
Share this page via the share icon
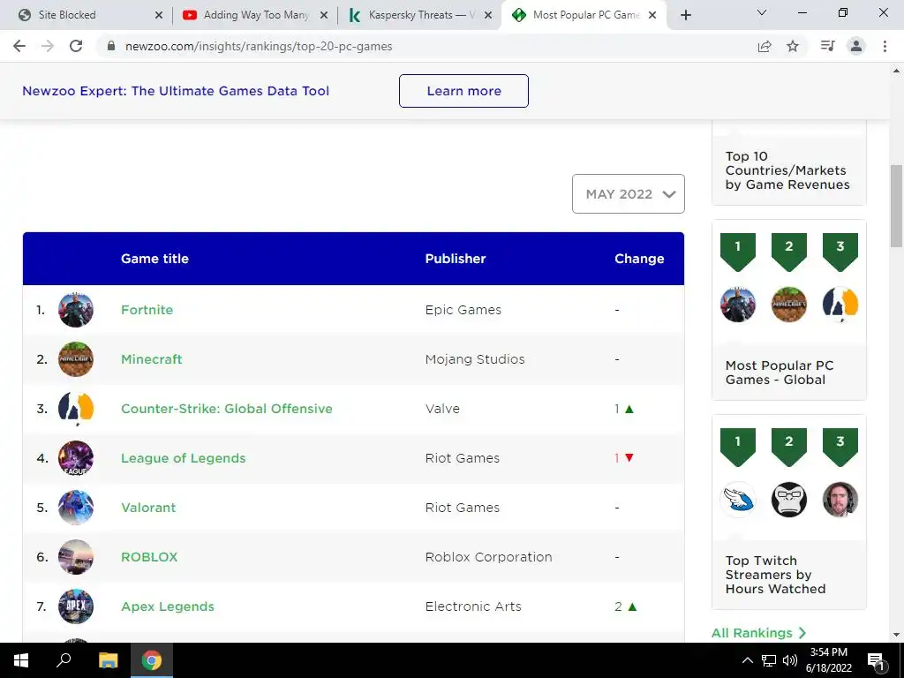(765, 46)
